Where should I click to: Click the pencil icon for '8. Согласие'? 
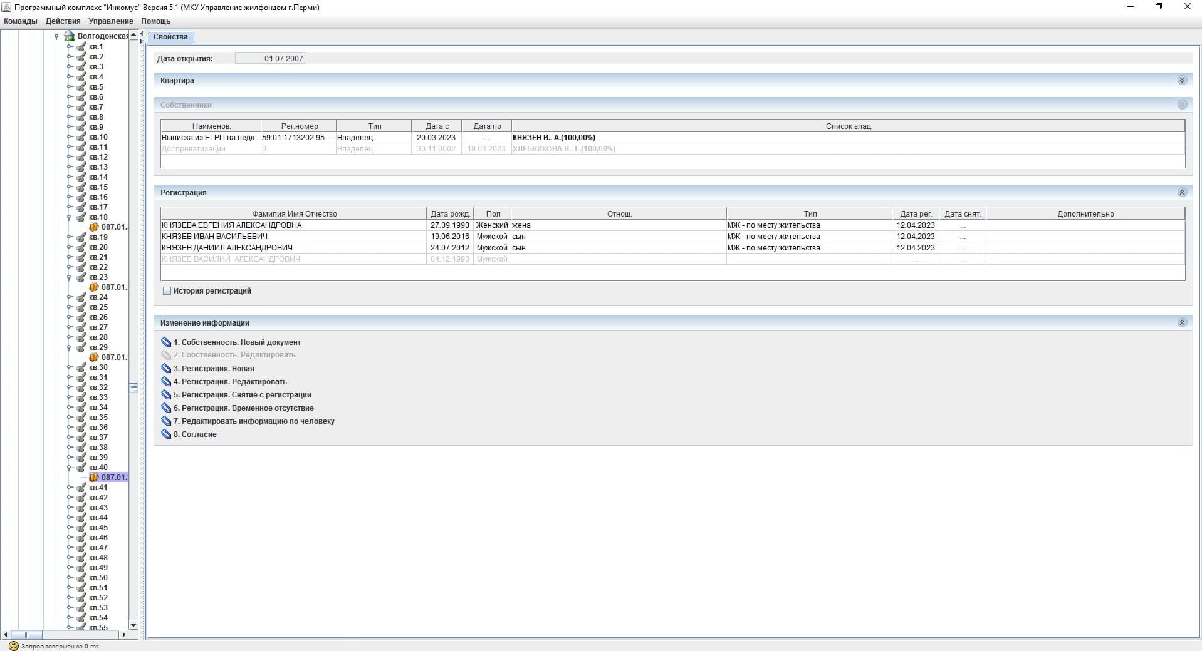point(166,434)
